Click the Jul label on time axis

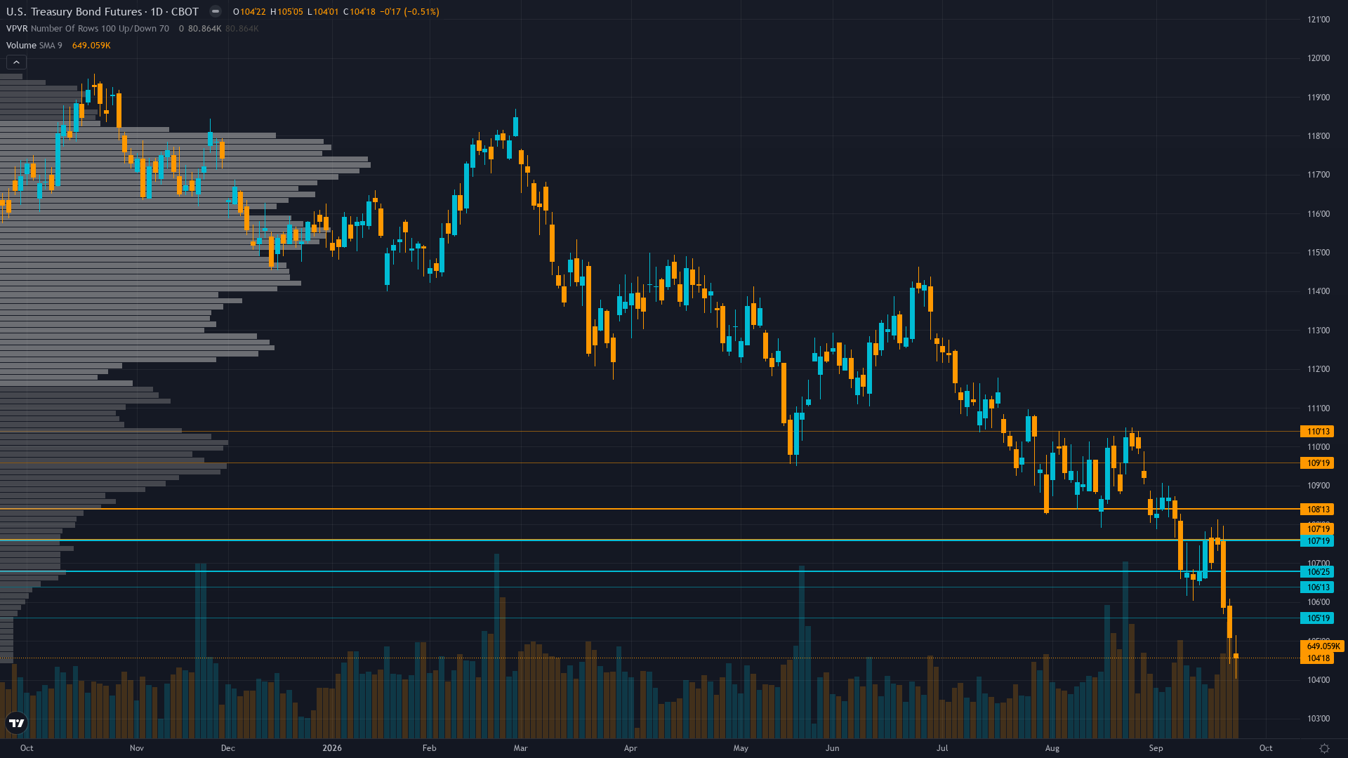(x=942, y=748)
